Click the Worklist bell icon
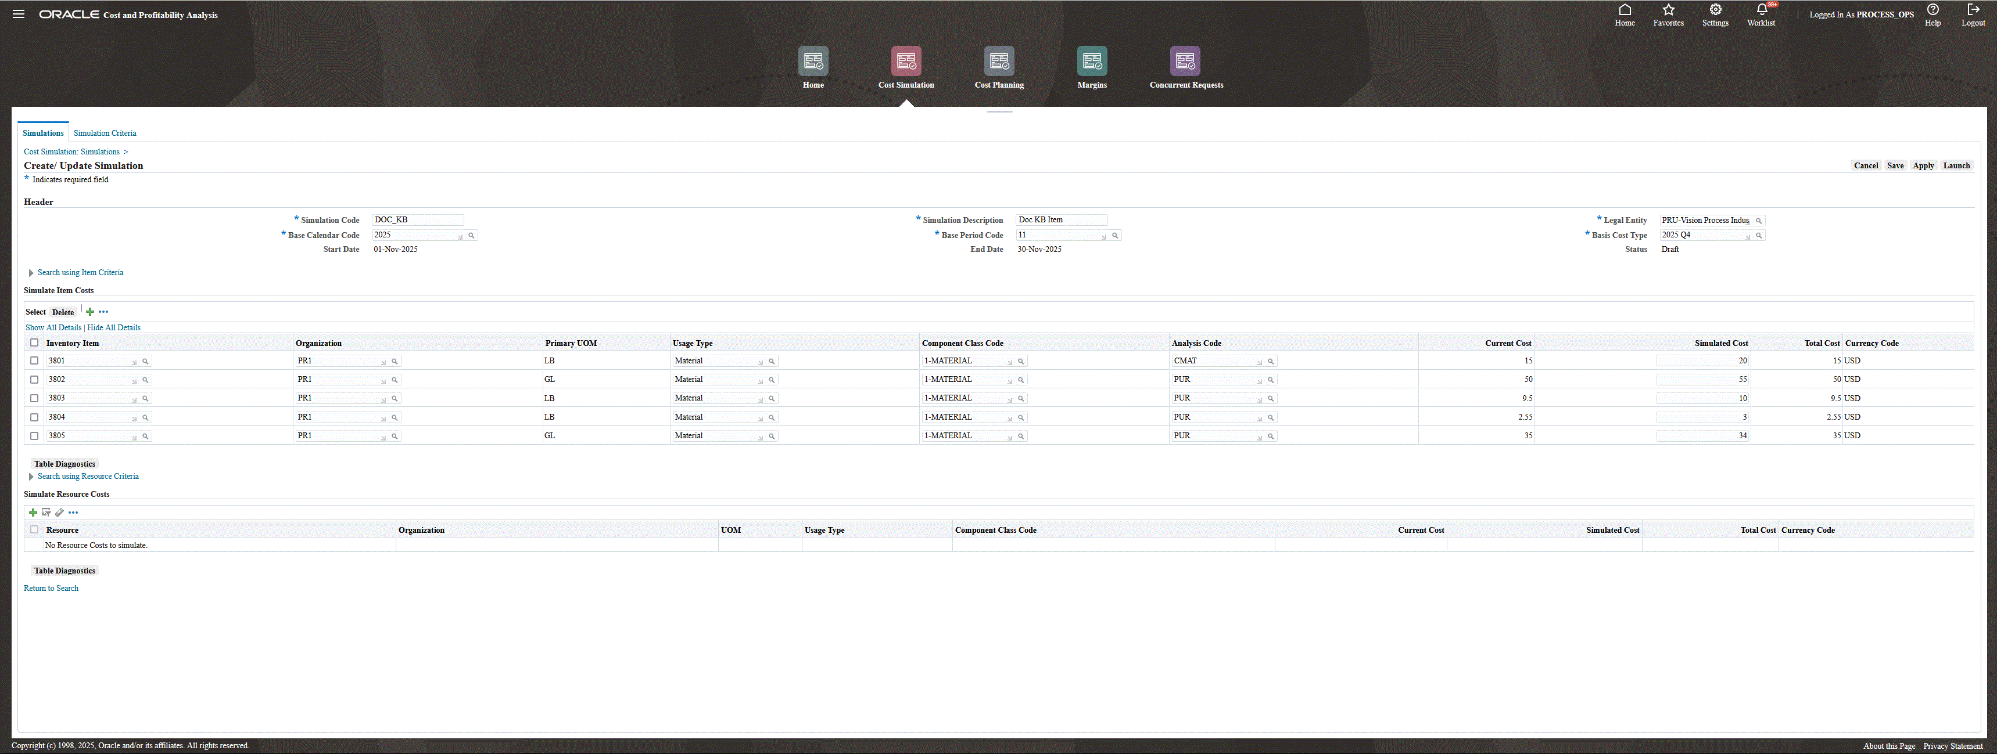 (1761, 10)
